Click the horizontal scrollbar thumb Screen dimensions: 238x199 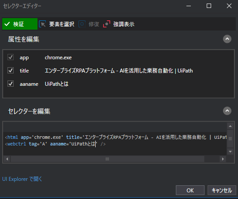tap(107, 159)
